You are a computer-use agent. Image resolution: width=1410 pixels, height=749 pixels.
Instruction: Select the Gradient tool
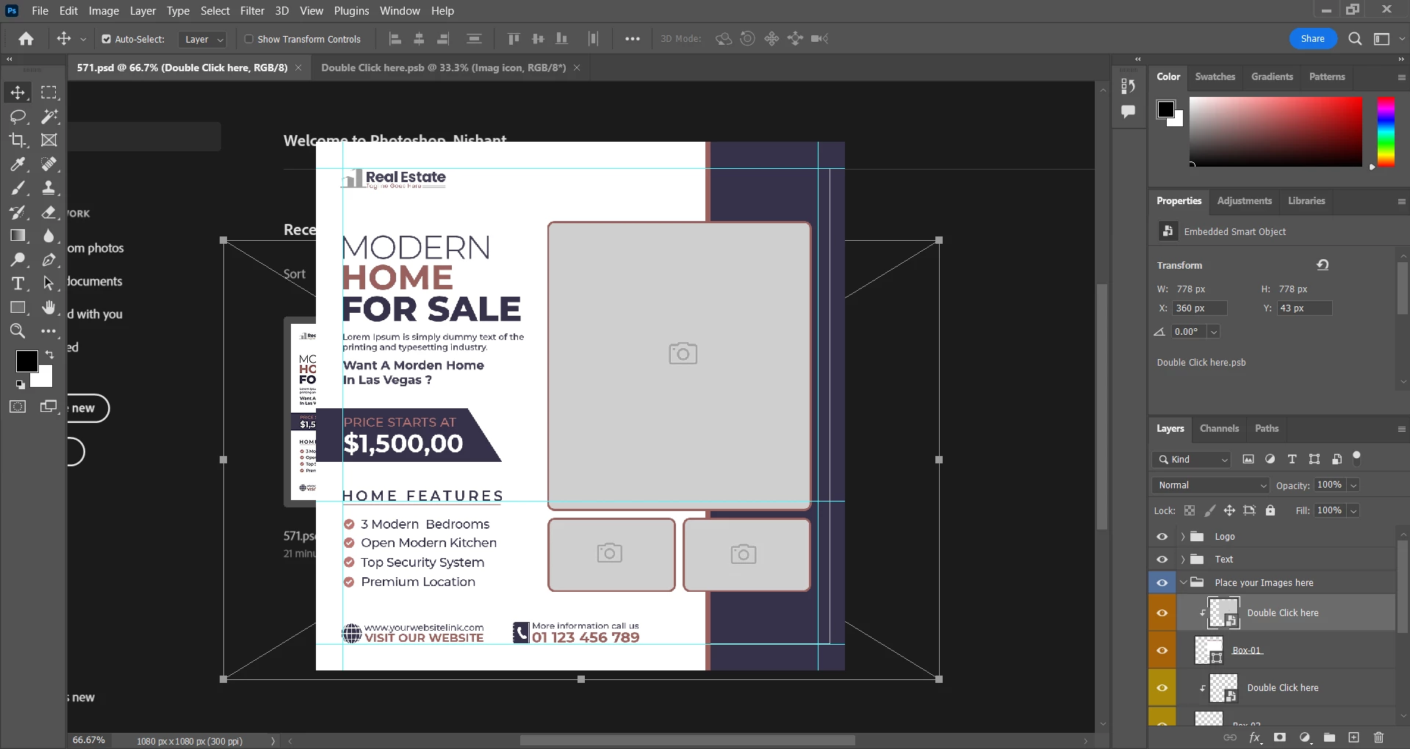[18, 236]
